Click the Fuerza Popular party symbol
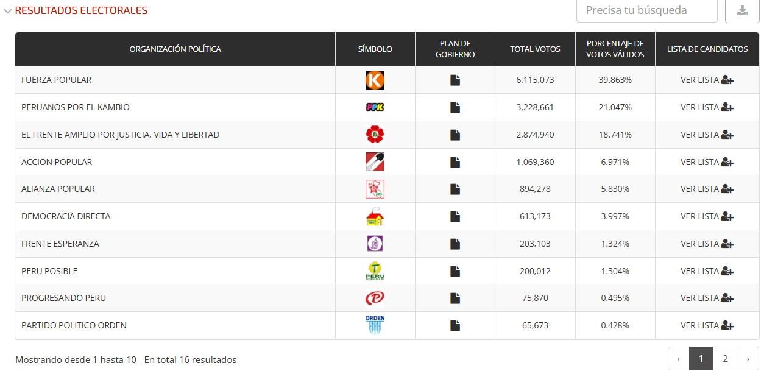The width and height of the screenshot is (775, 385). pyautogui.click(x=375, y=80)
